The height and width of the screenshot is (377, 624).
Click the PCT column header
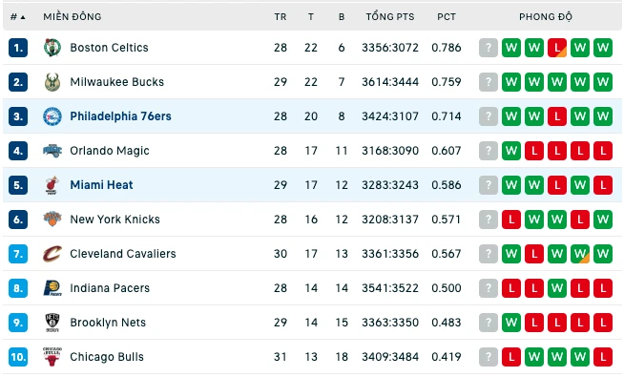pos(447,17)
